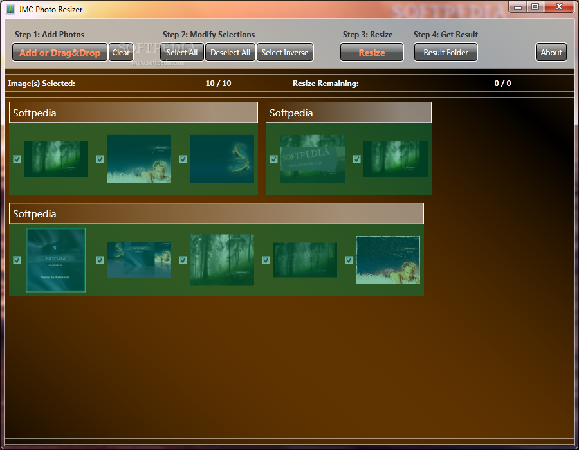Start resizing with the Resize button
Image resolution: width=579 pixels, height=450 pixels.
pyautogui.click(x=371, y=52)
